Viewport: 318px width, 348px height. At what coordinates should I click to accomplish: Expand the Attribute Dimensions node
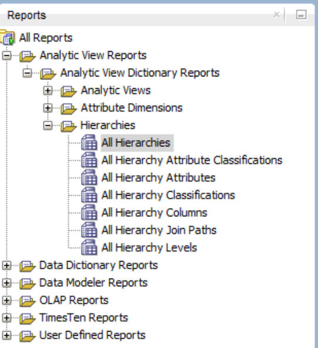[48, 108]
